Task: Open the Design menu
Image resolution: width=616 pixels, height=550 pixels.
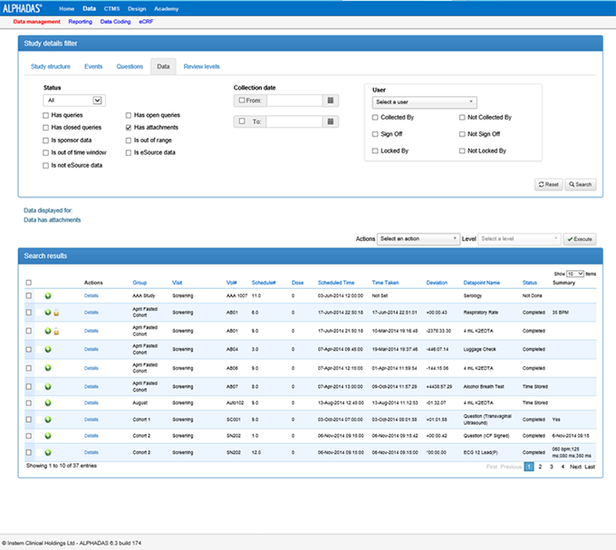Action: (137, 9)
